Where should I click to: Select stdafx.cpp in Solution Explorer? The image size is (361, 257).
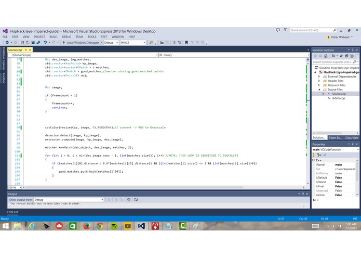click(x=339, y=98)
